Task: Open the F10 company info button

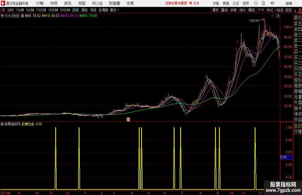Action: coord(261,10)
